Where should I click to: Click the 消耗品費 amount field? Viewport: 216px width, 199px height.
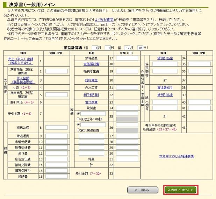[128, 58]
